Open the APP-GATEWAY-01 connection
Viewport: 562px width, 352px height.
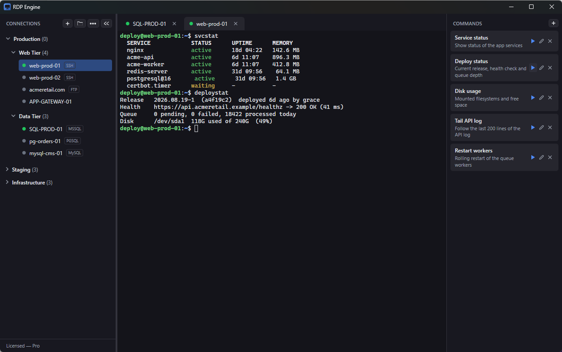pyautogui.click(x=65, y=101)
